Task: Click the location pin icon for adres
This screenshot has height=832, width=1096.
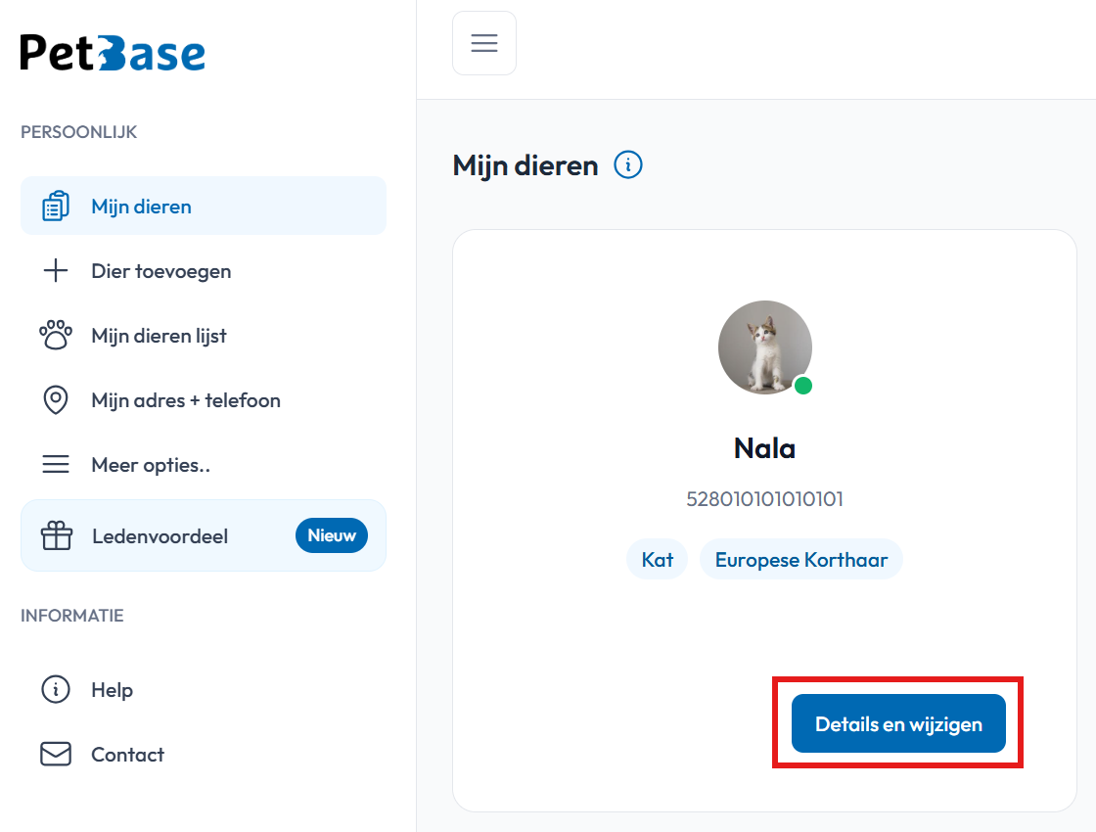Action: (56, 400)
